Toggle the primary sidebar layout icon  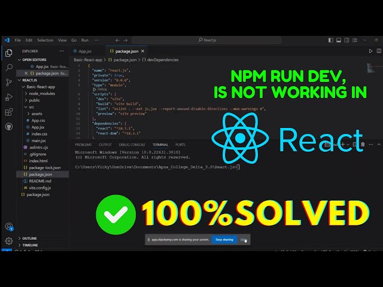[x=331, y=40]
